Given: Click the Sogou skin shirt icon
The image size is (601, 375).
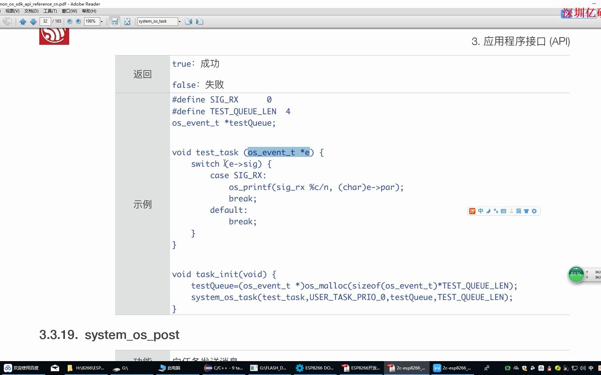Looking at the screenshot, I should pyautogui.click(x=526, y=211).
